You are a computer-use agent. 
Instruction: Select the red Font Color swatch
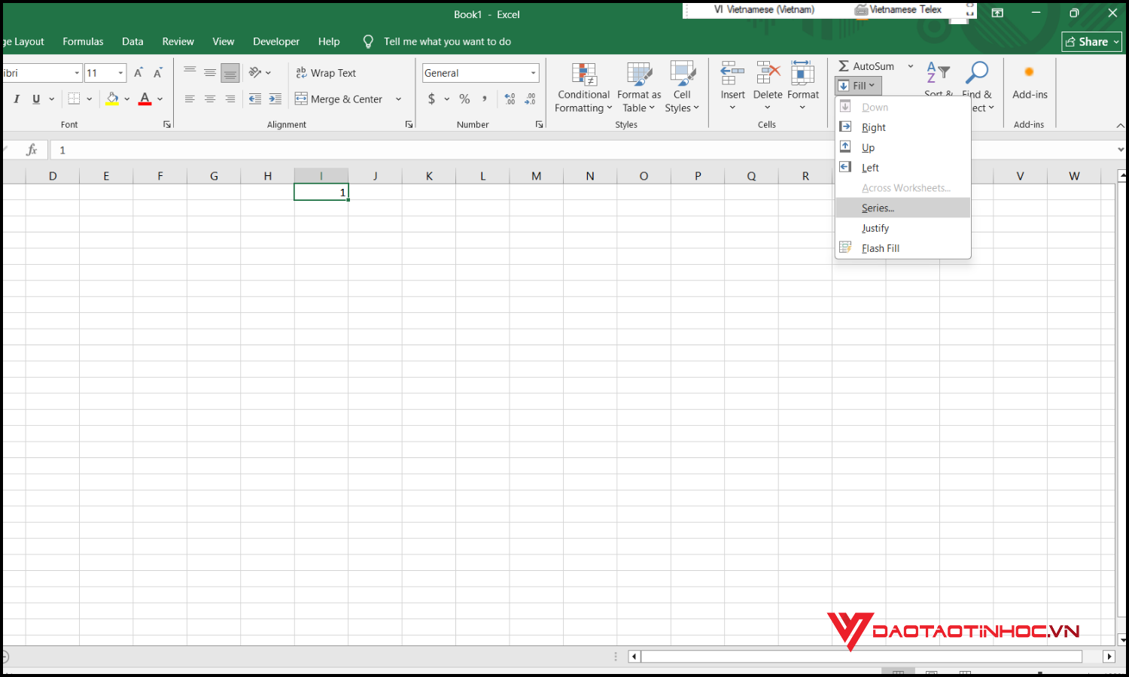click(x=145, y=99)
